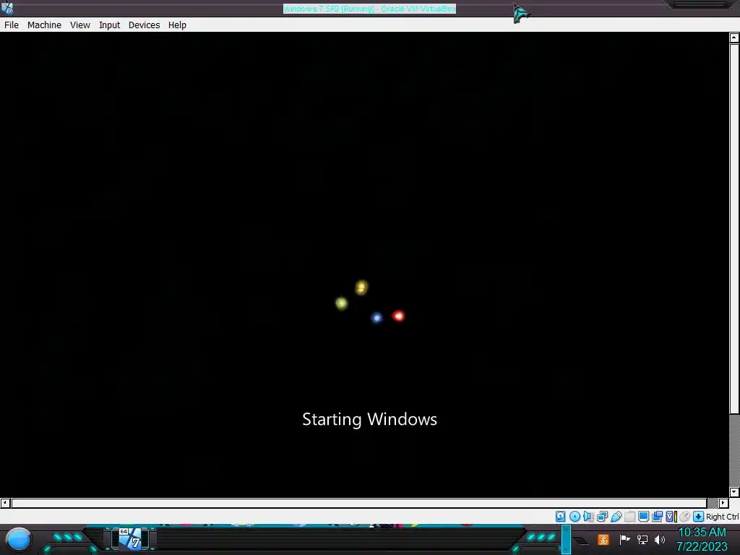Click the keyboard capture arrow indicator
The width and height of the screenshot is (740, 555).
click(699, 516)
